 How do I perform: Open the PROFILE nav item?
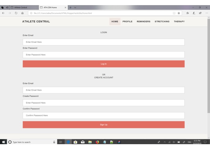pyautogui.click(x=128, y=21)
